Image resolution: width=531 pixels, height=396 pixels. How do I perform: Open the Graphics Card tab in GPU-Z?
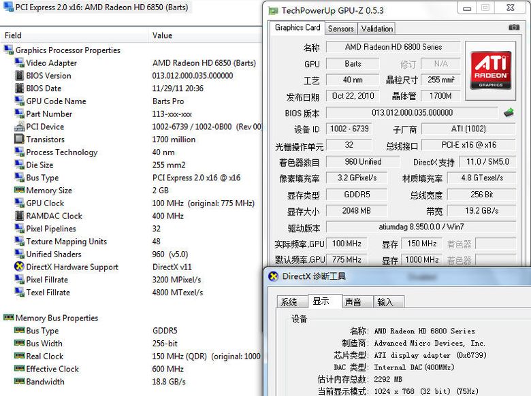click(x=297, y=28)
